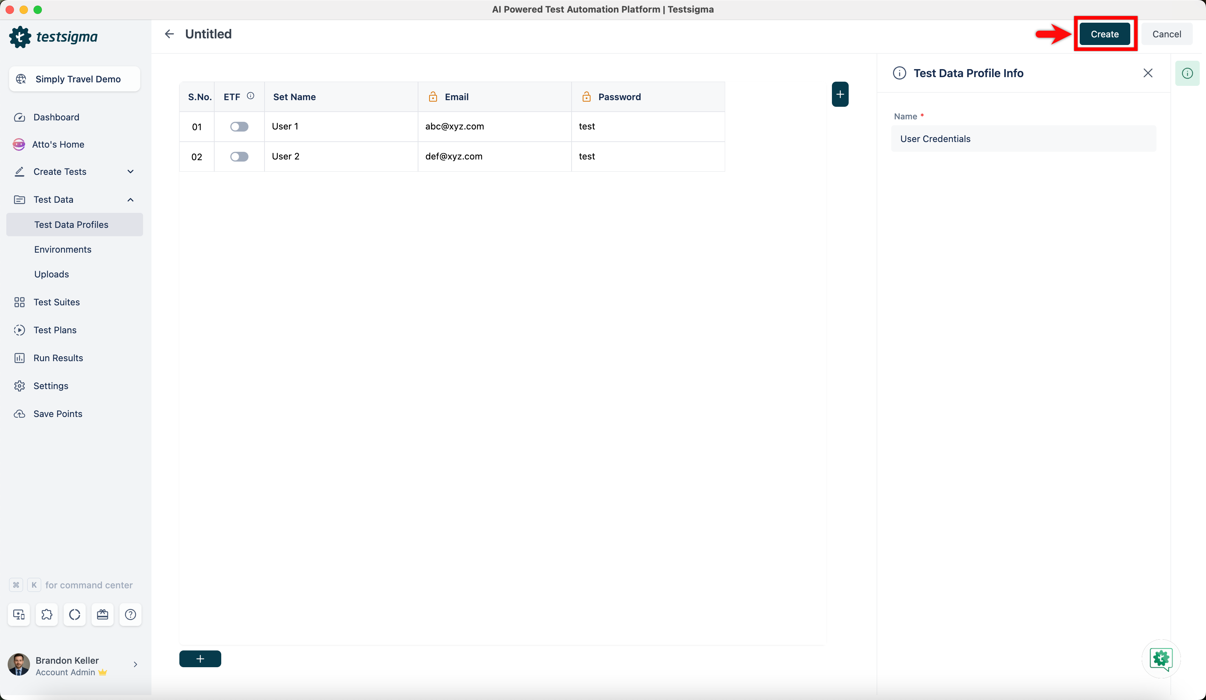
Task: Click the Email column lock icon
Action: pyautogui.click(x=433, y=97)
